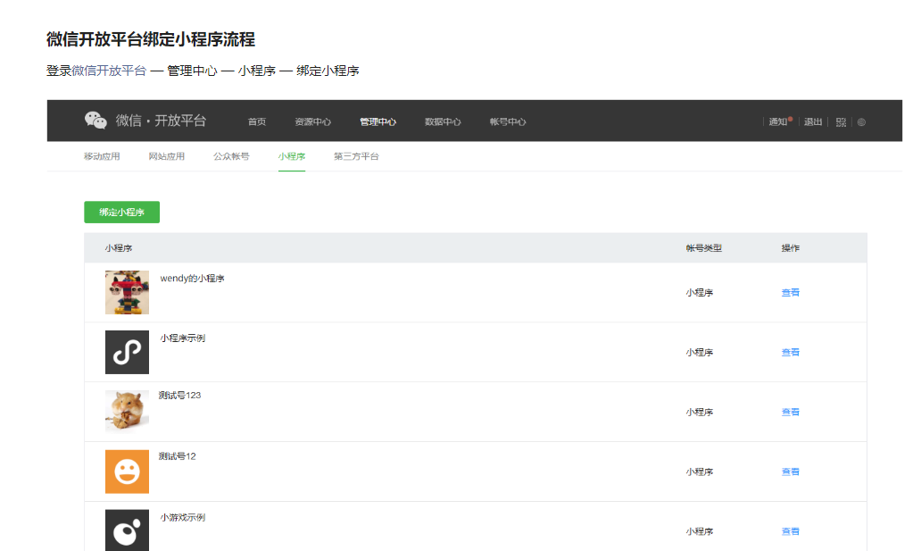This screenshot has height=551, width=921.
Task: Click the 测试号123 name text
Action: click(x=179, y=396)
